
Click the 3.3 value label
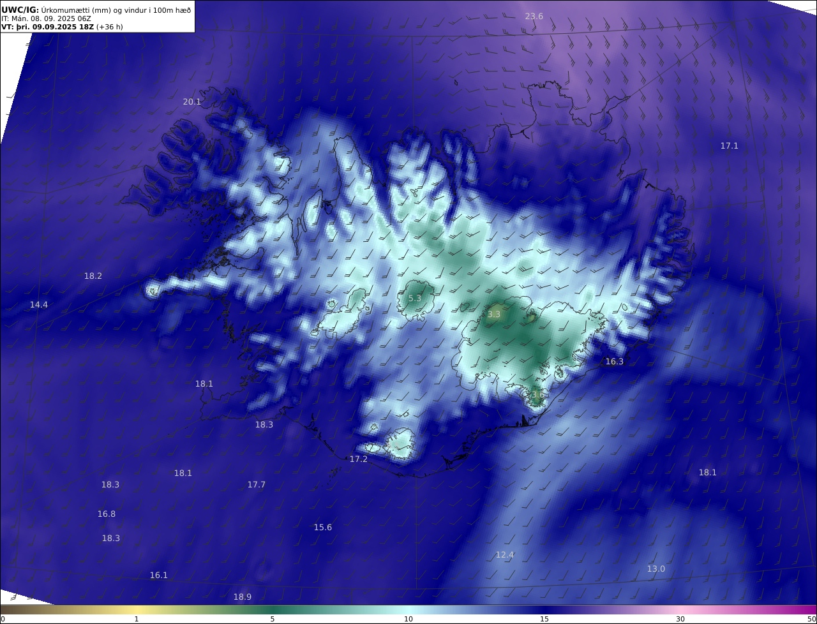click(494, 314)
